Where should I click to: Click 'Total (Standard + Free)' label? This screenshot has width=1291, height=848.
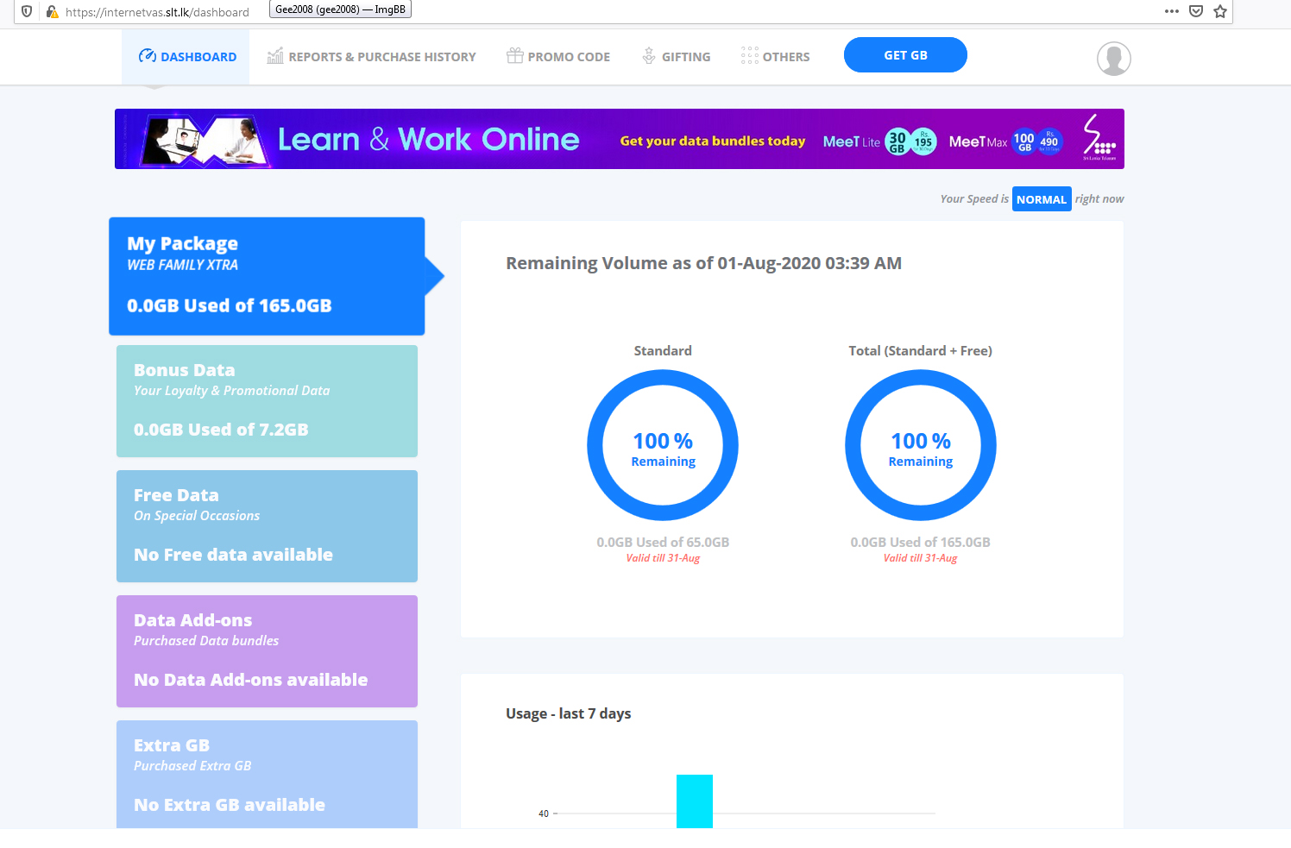[920, 350]
